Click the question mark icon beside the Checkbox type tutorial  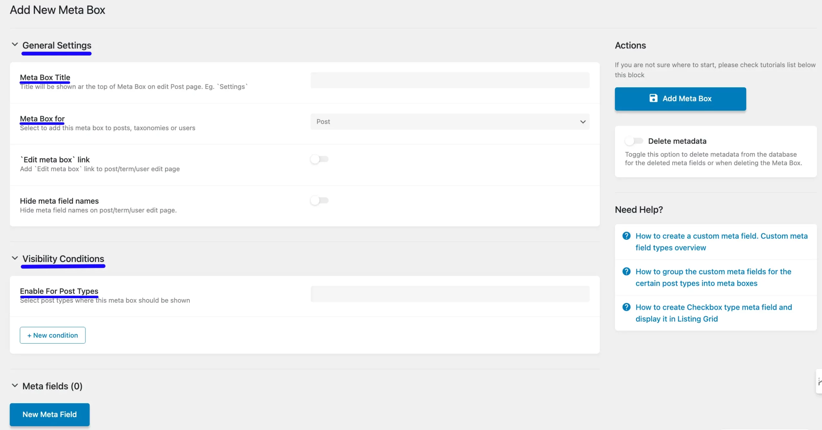[626, 307]
